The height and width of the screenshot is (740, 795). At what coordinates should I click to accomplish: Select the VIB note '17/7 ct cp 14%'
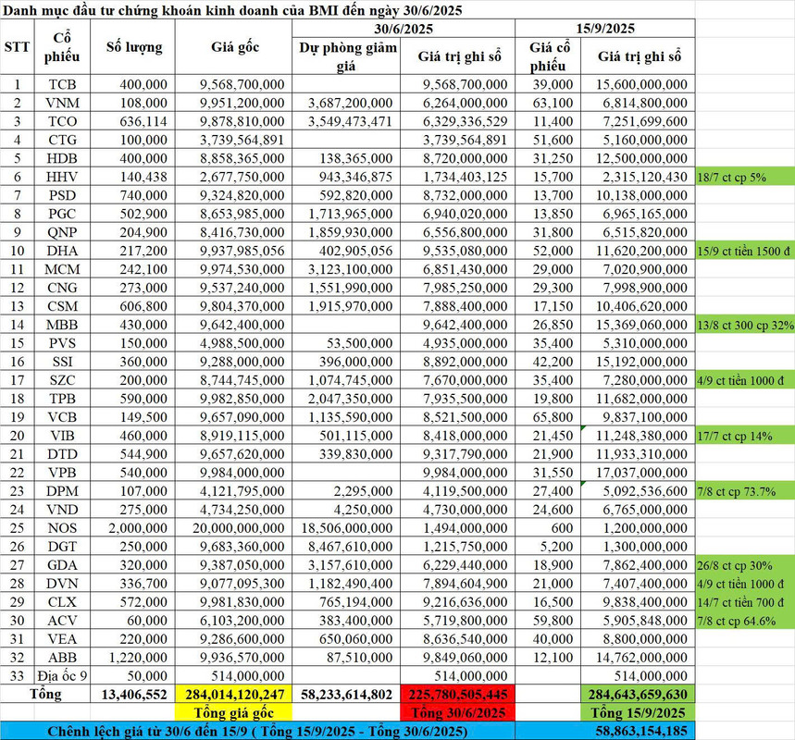coord(745,436)
